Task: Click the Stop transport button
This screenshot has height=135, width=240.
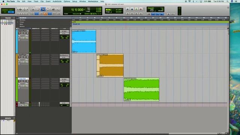Action: click(x=132, y=9)
